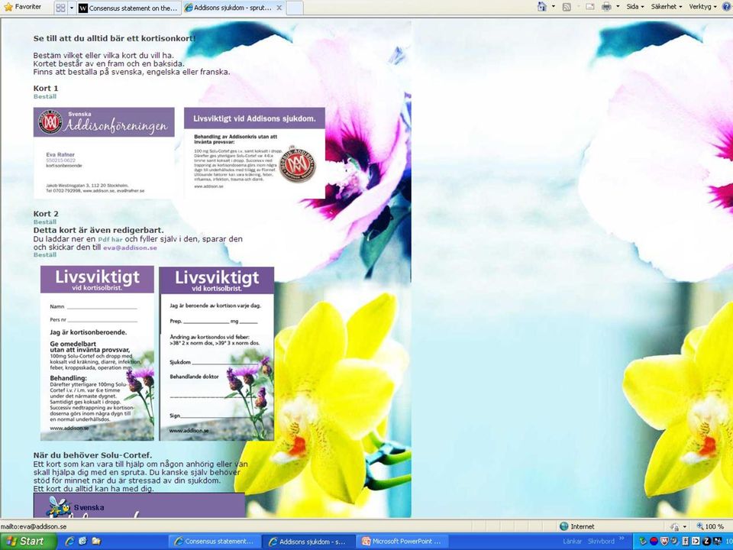Change zoom level showing 100 %
Screen dimensions: 733x550
(712, 526)
